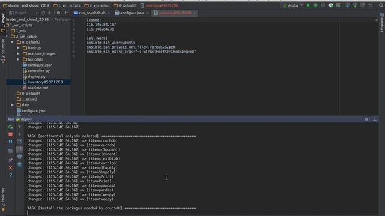Run with coverage from the top toolbar

click(323, 5)
